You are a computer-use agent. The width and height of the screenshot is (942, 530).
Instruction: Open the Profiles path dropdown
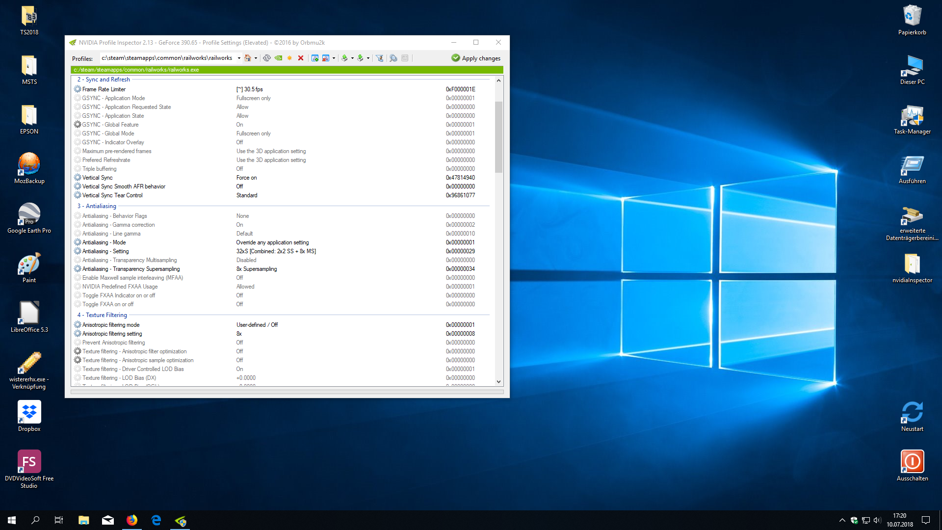pos(239,58)
